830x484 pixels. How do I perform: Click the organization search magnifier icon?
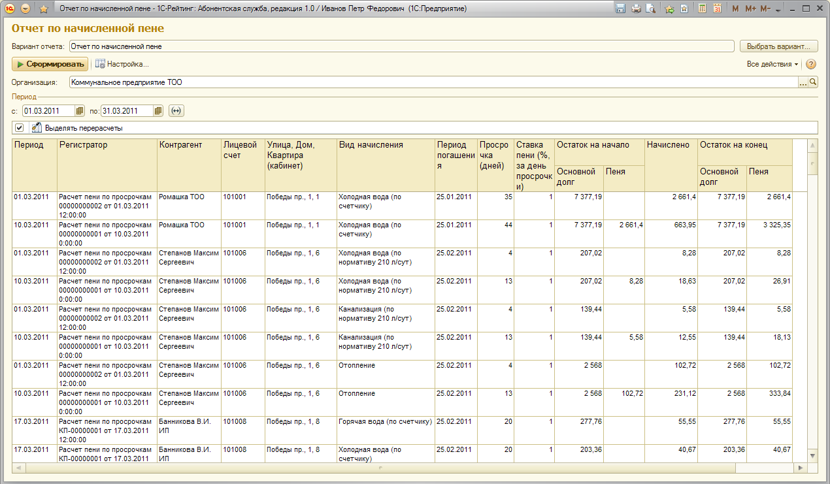(x=813, y=82)
